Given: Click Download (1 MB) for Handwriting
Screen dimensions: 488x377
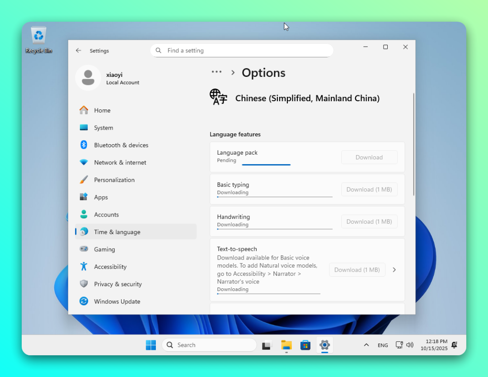Looking at the screenshot, I should (369, 221).
